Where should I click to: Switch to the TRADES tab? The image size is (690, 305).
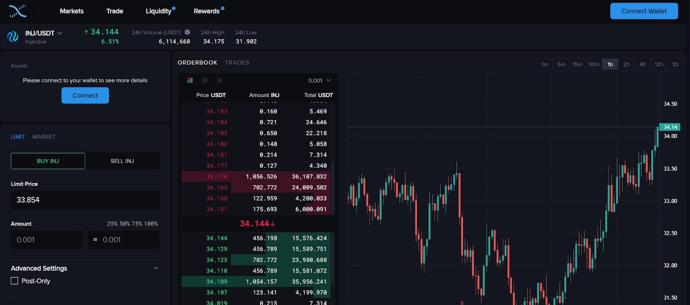(x=237, y=63)
